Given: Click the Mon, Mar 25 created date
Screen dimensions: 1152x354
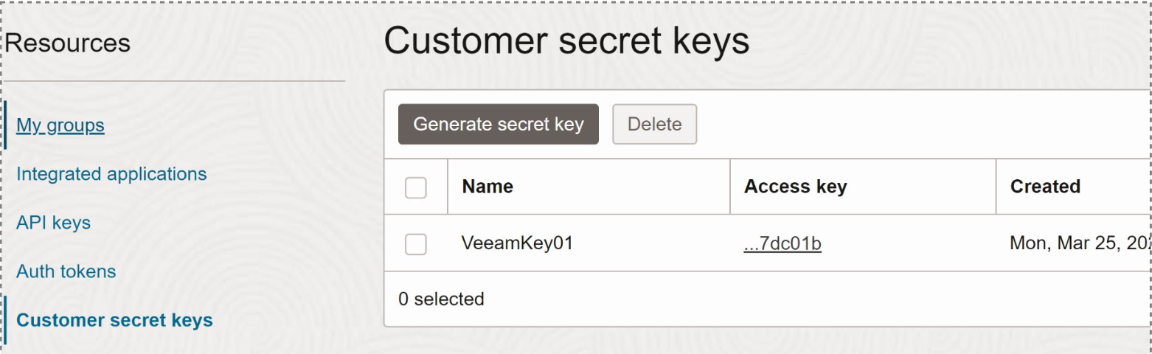Looking at the screenshot, I should click(x=1077, y=243).
